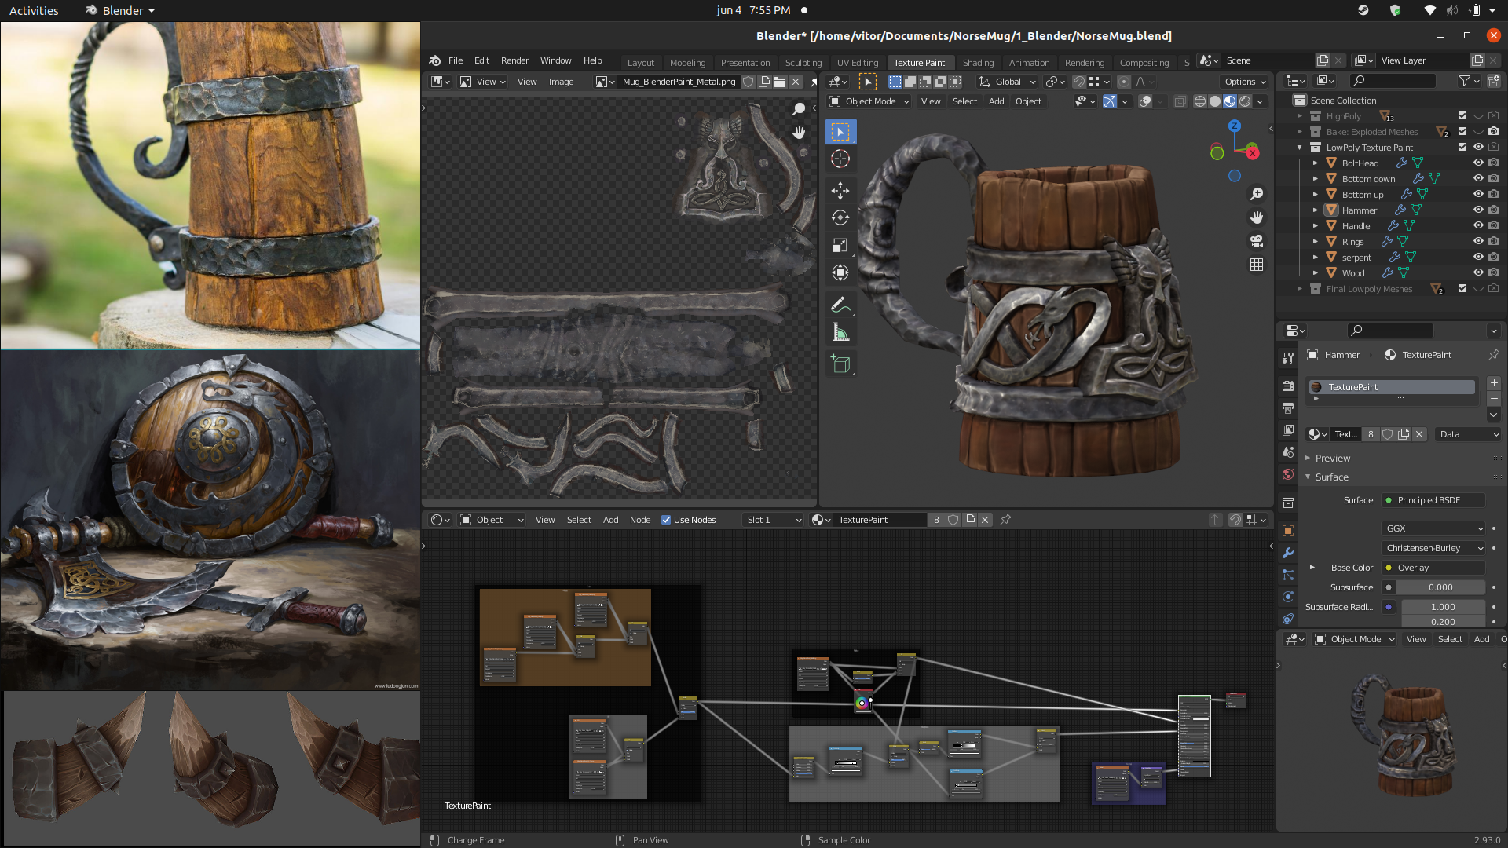Image resolution: width=1508 pixels, height=848 pixels.
Task: Activate the Rotate tool
Action: point(840,217)
